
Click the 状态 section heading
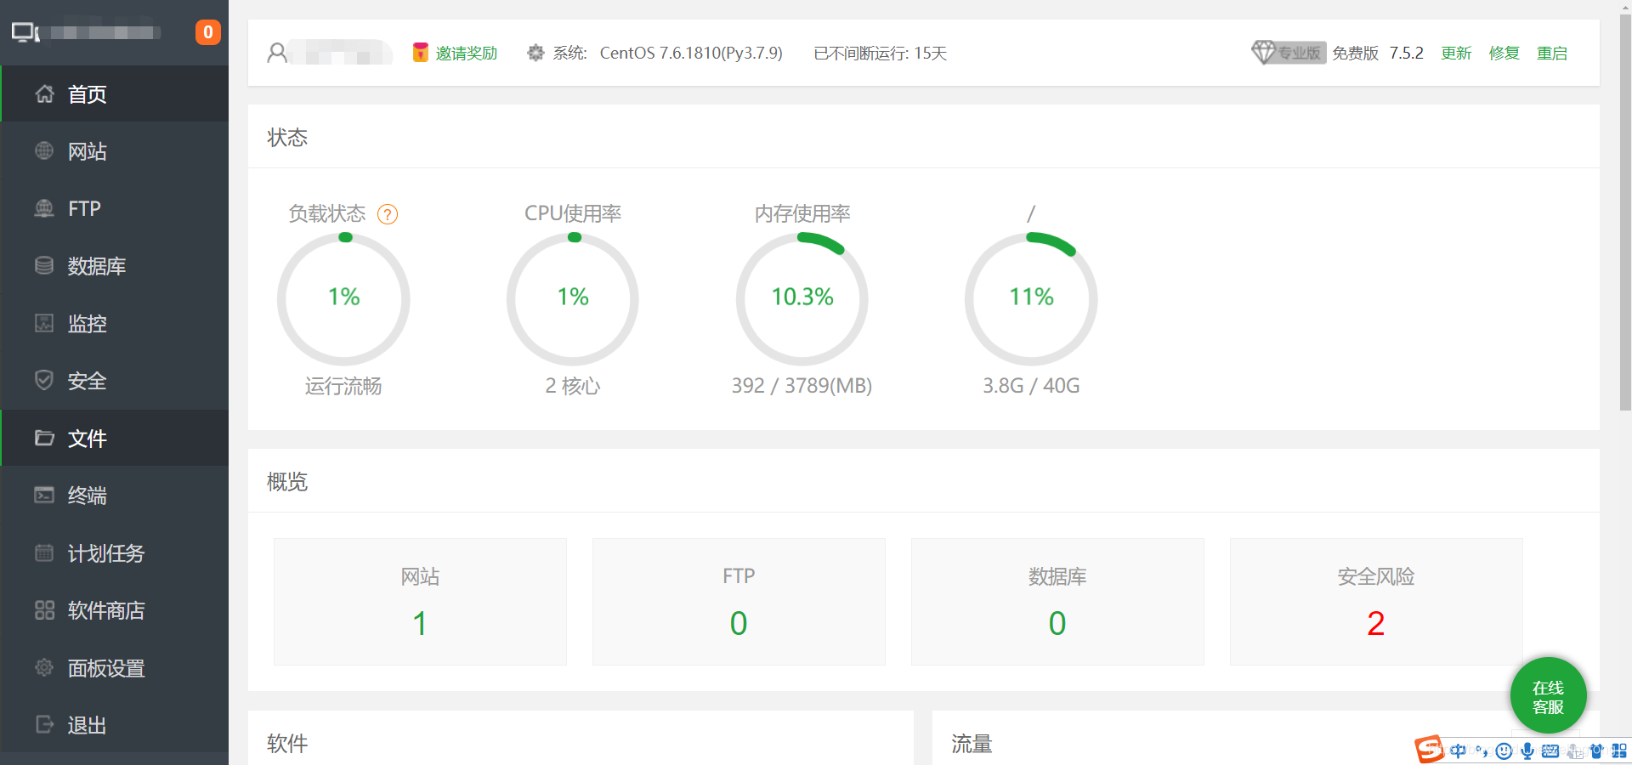pos(287,137)
